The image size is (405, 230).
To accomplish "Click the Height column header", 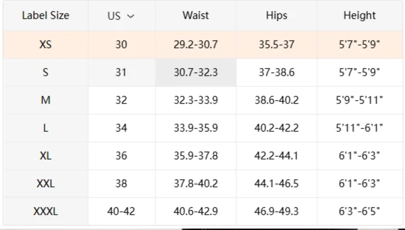I will click(360, 16).
